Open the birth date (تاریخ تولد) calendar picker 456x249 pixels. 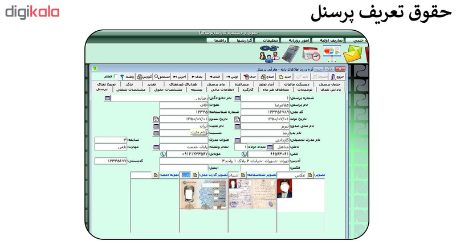(x=237, y=119)
